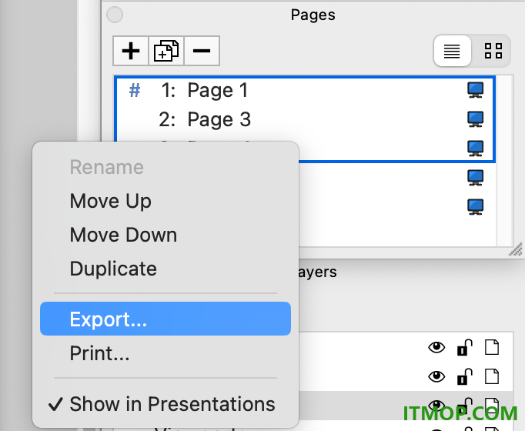Toggle monitor icon on the fourth page row
Viewport: 525px width, 431px height.
pyautogui.click(x=476, y=178)
